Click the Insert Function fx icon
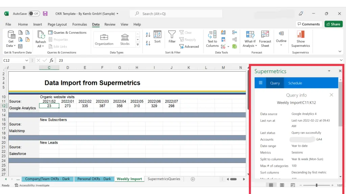Image resolution: width=346 pixels, height=194 pixels. tap(51, 60)
